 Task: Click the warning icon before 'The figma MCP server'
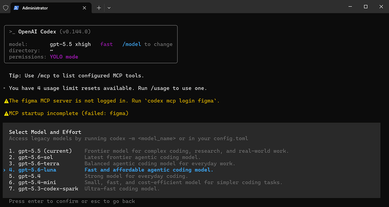[x=6, y=101]
